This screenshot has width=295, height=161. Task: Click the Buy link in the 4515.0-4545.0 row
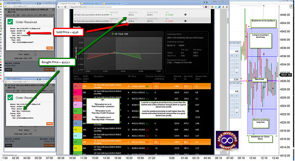[x=147, y=93]
